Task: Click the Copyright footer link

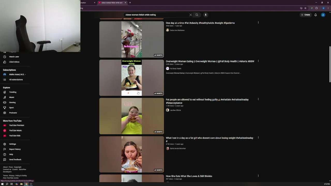Action: pos(18,167)
